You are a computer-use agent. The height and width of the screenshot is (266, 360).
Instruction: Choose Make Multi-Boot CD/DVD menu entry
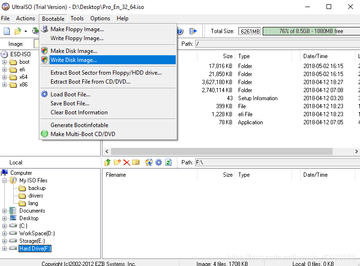(108, 134)
